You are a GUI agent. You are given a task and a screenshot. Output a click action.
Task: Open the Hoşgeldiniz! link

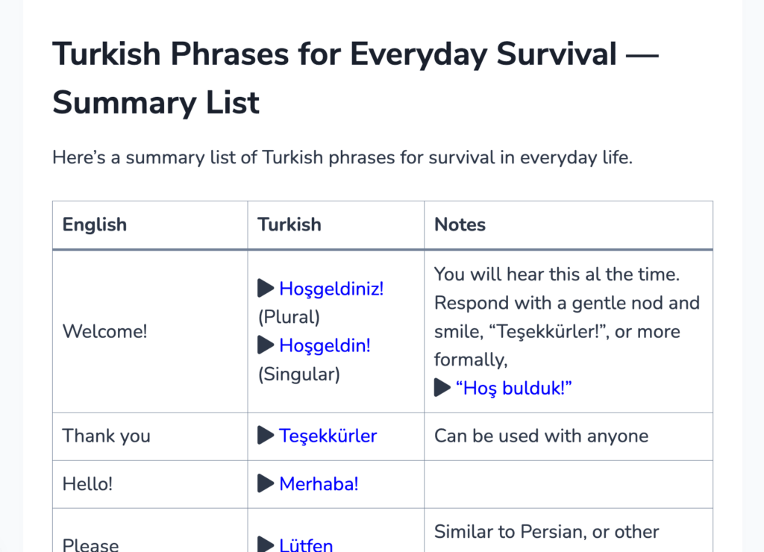click(331, 289)
